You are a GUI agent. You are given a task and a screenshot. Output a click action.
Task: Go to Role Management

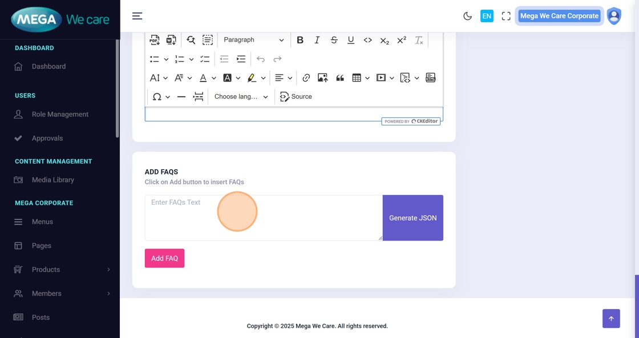click(60, 115)
